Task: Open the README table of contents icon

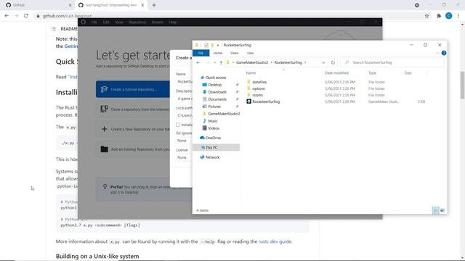Action: tap(53, 29)
